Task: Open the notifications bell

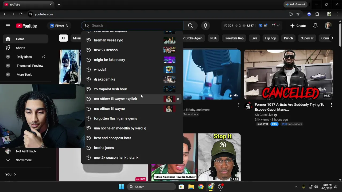Action: [x=315, y=26]
